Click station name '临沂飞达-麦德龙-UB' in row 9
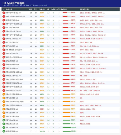The height and width of the screenshot is (135, 121). tap(12, 42)
